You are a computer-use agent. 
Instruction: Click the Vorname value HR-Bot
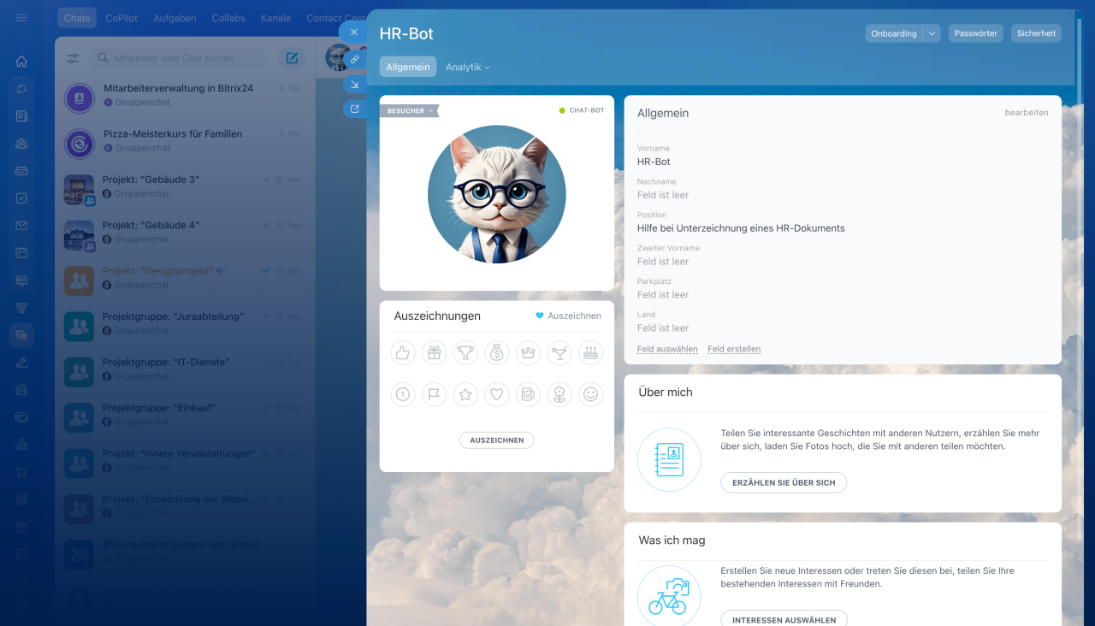click(654, 162)
